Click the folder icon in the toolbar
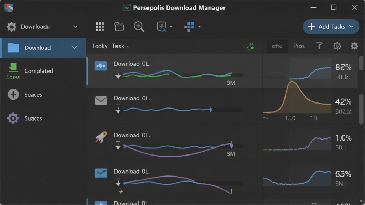The width and height of the screenshot is (365, 205). coord(119,27)
